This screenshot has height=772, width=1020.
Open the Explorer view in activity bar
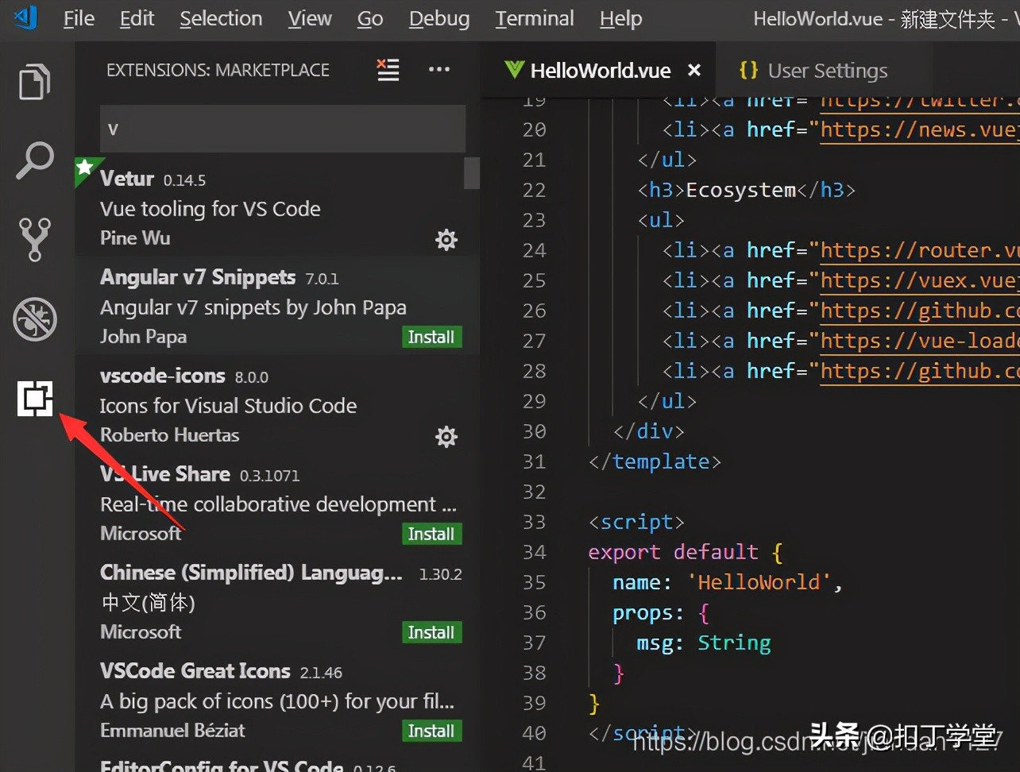tap(35, 82)
